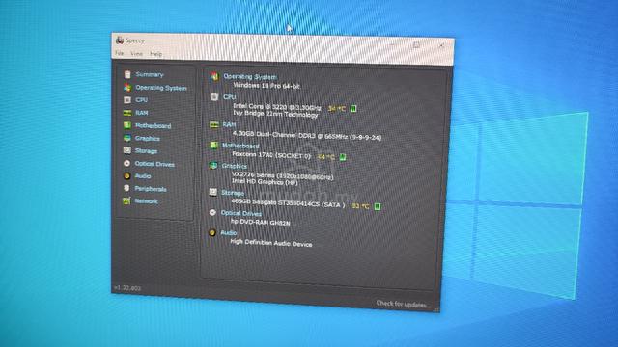Click the Storage drive icon in sidebar

126,150
